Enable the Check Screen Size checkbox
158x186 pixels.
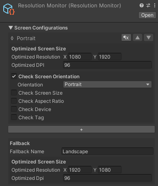pos(14,93)
